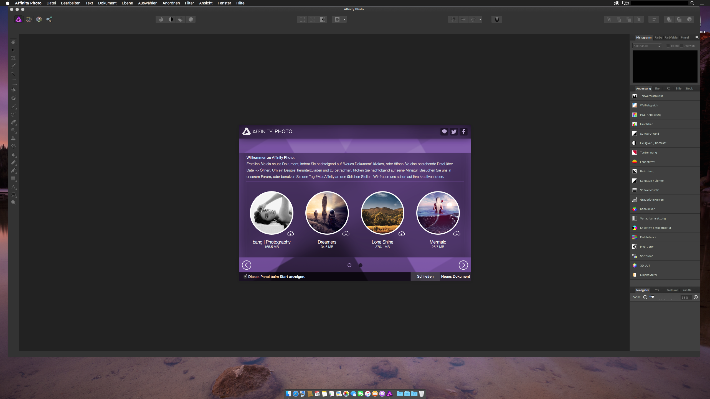Open the Histogramm panel options menu
This screenshot has height=399, width=710.
[697, 37]
